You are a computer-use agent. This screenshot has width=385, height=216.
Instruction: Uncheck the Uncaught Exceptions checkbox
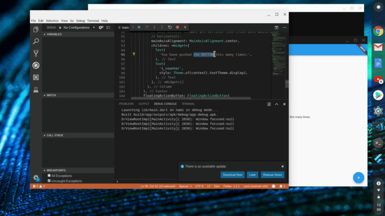[49, 181]
